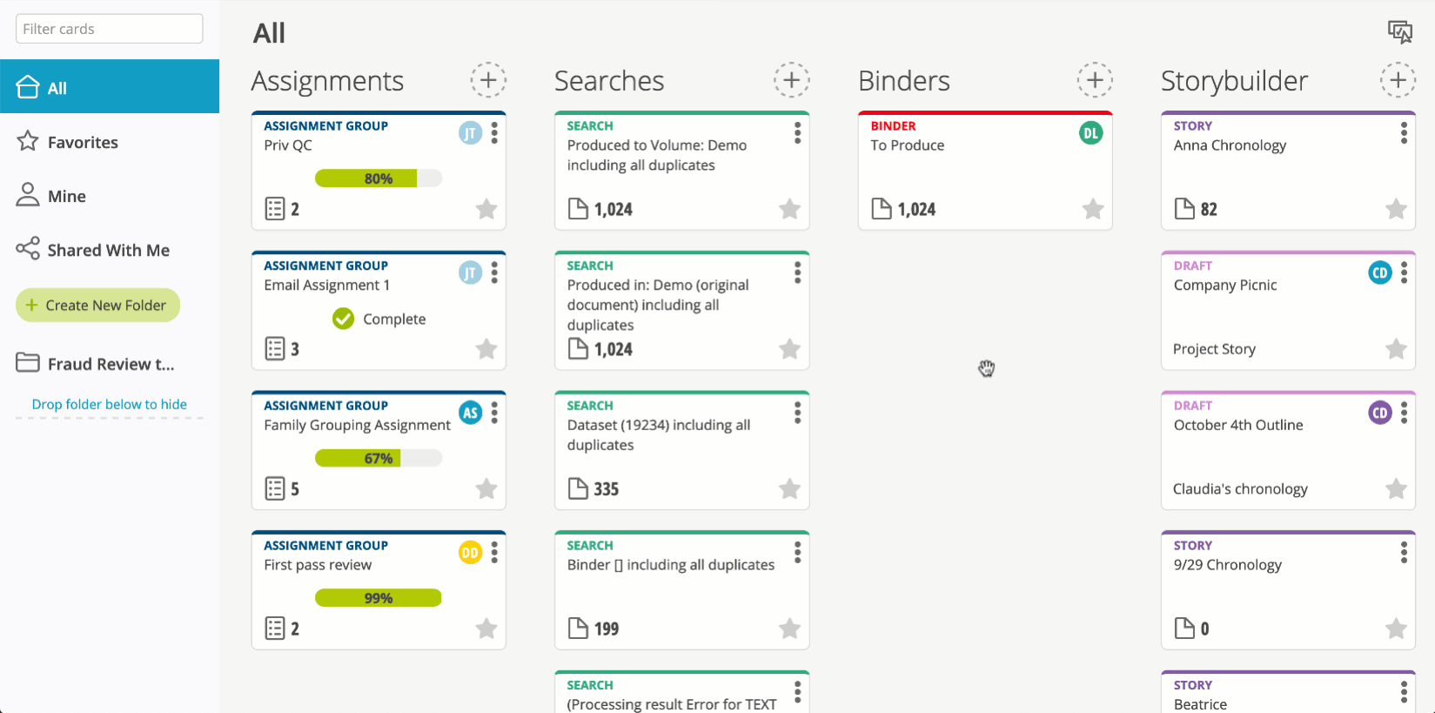
Task: Open kebab menu on 9/29 Chronology card
Action: tap(1404, 553)
